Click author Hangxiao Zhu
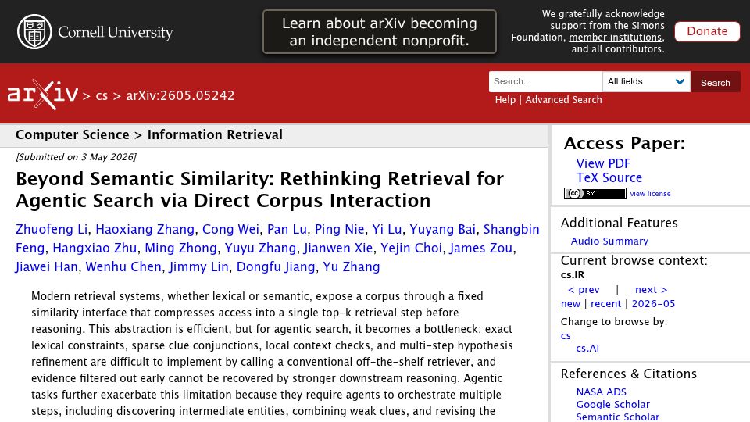This screenshot has width=750, height=422. point(95,248)
